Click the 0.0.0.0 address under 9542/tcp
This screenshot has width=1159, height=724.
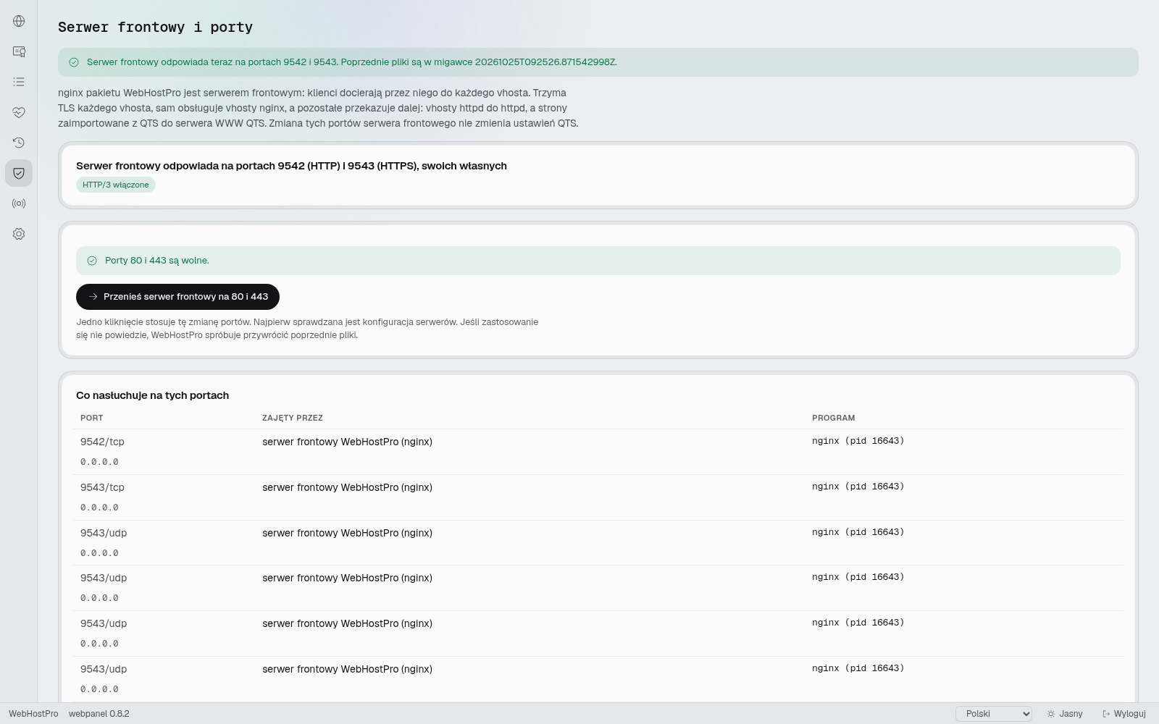[99, 462]
